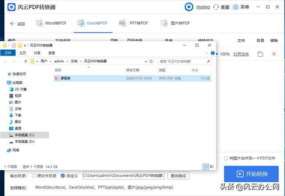Expand the Explorer ribbon chevron
285x196 pixels.
207,53
